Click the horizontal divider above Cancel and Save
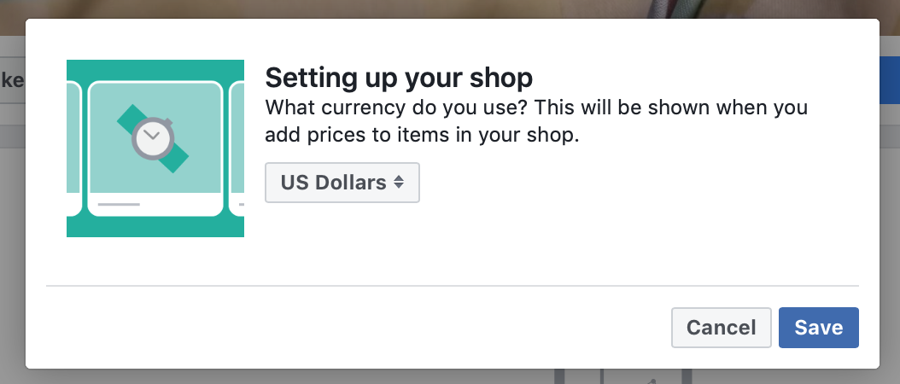Screen dimensions: 900x384 [x=453, y=285]
